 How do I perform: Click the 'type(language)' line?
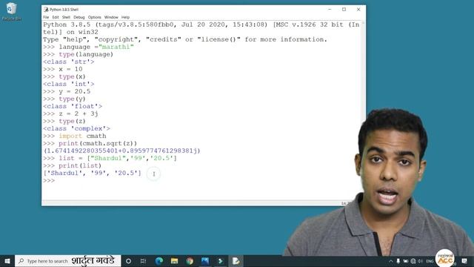tap(86, 54)
